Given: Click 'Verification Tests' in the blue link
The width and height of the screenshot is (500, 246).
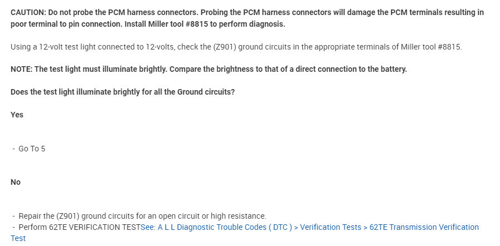Looking at the screenshot, I should (x=327, y=227).
